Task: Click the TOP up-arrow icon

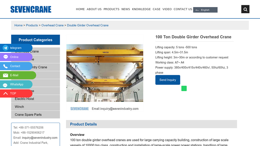Action: (x=6, y=93)
